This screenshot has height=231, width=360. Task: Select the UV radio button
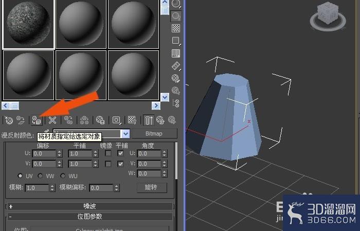click(20, 176)
